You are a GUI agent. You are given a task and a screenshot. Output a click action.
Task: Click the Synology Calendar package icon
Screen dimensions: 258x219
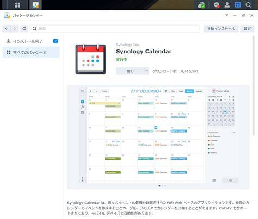point(90,59)
